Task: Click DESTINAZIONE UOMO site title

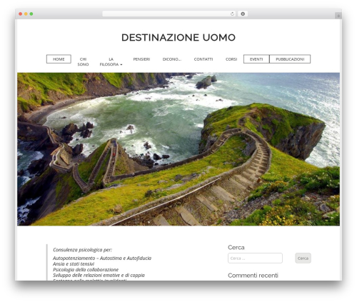Action: [178, 37]
